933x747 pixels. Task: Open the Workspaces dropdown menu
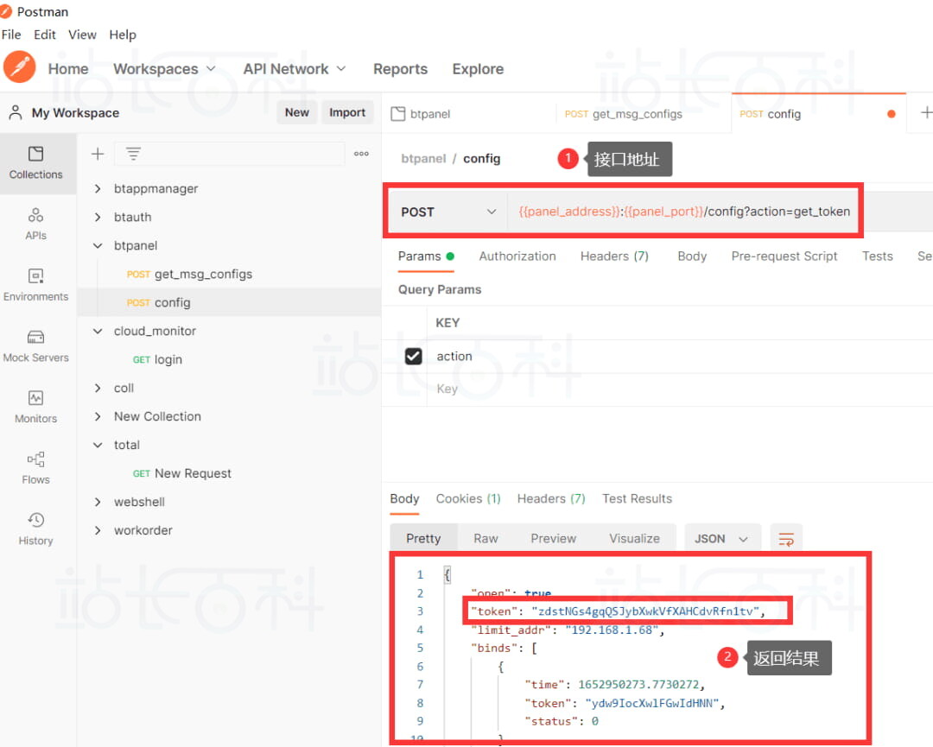[x=164, y=69]
